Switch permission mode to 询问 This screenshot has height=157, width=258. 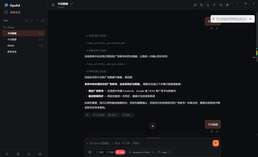(100, 152)
